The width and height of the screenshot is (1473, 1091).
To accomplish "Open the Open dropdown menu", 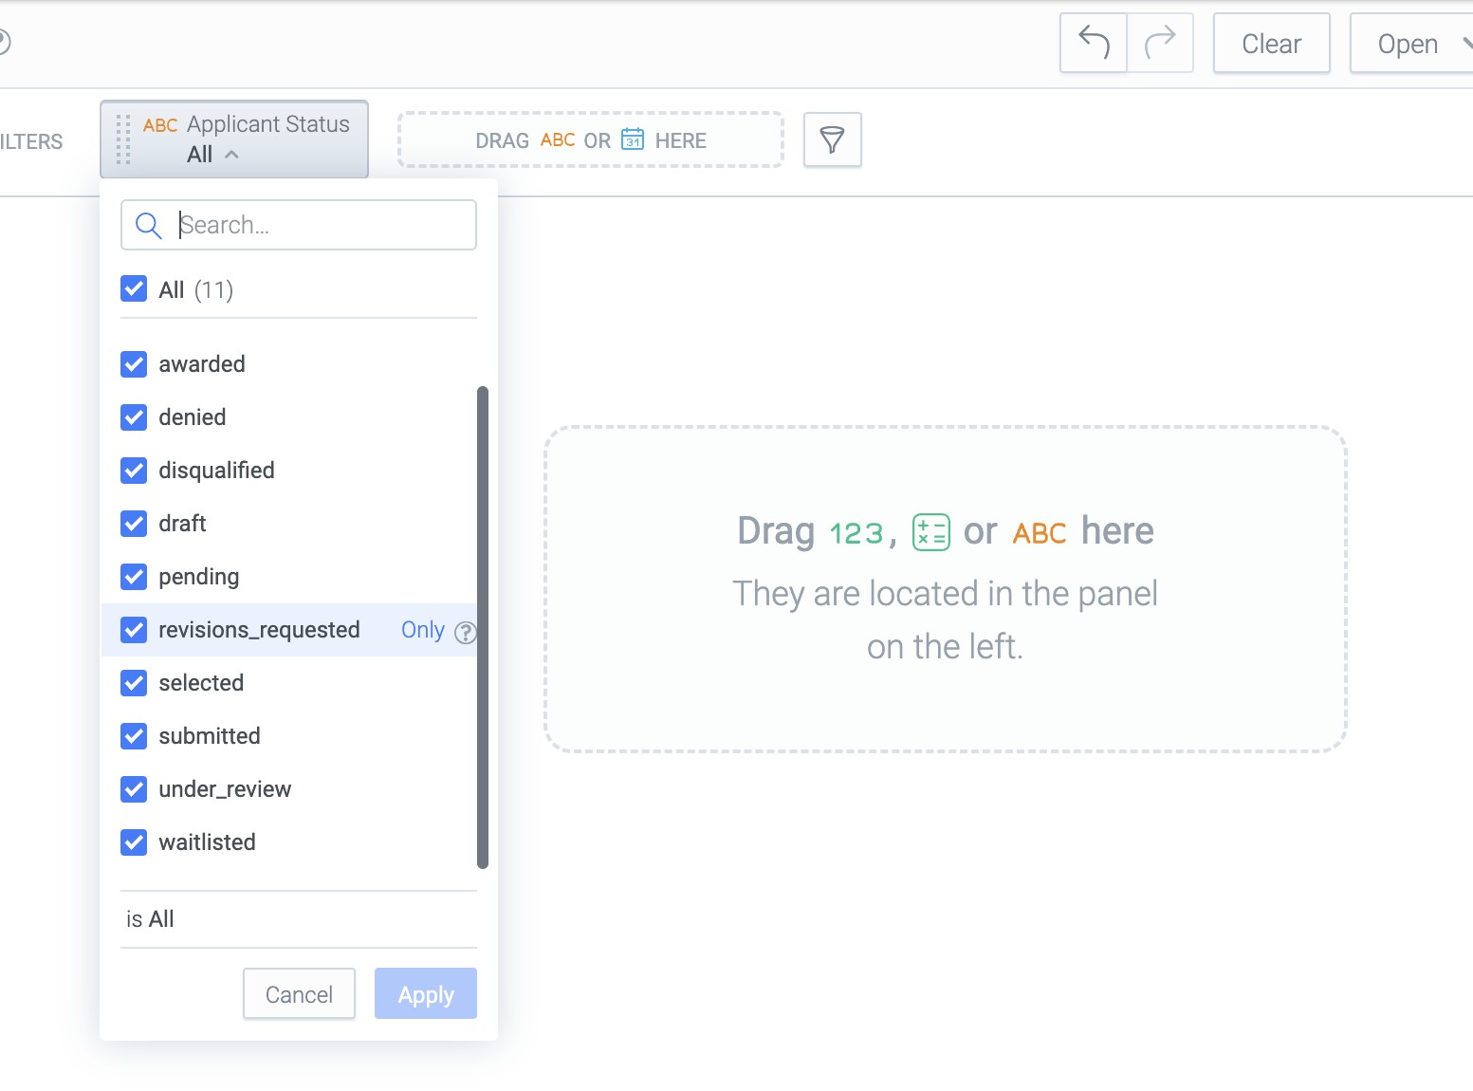I will tap(1411, 44).
